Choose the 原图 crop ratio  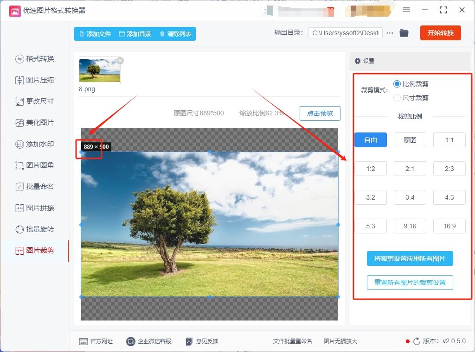click(410, 140)
